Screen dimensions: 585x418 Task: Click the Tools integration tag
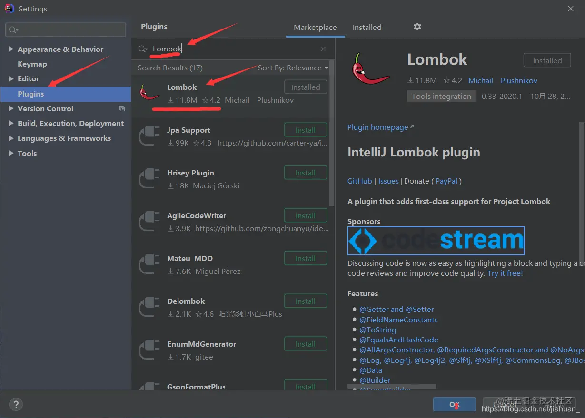(441, 96)
